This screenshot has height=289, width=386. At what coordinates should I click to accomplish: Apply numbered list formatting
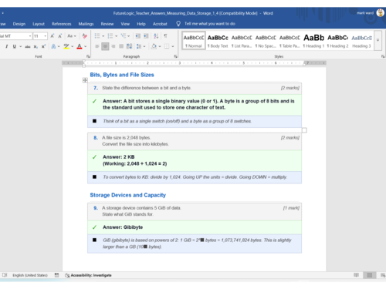coord(110,36)
